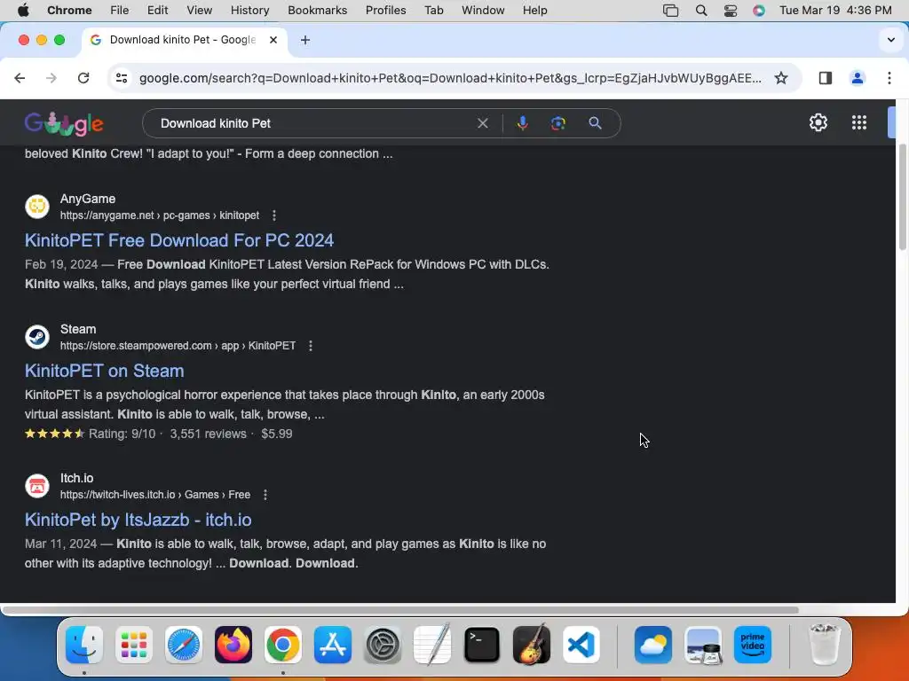Open a new tab with plus button
Screen dimensions: 909x681
(x=305, y=40)
